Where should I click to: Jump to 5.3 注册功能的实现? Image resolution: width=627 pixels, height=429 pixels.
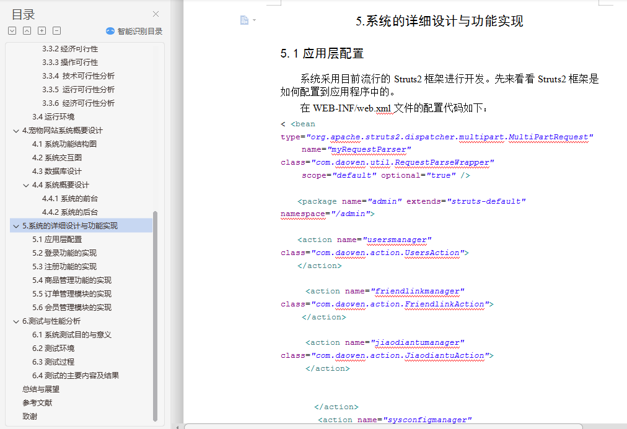pos(64,266)
